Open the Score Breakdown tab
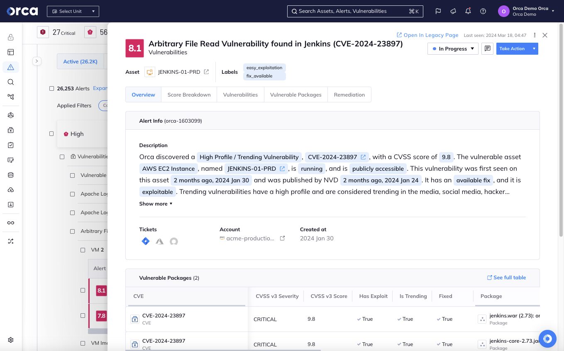Screen dimensions: 564x351 tap(189, 94)
